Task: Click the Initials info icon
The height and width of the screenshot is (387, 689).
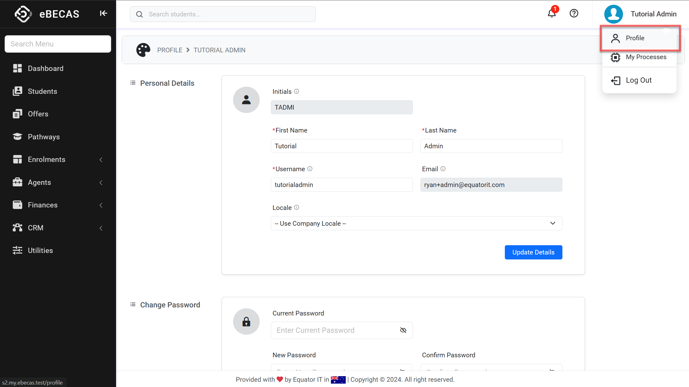Action: pos(297,91)
